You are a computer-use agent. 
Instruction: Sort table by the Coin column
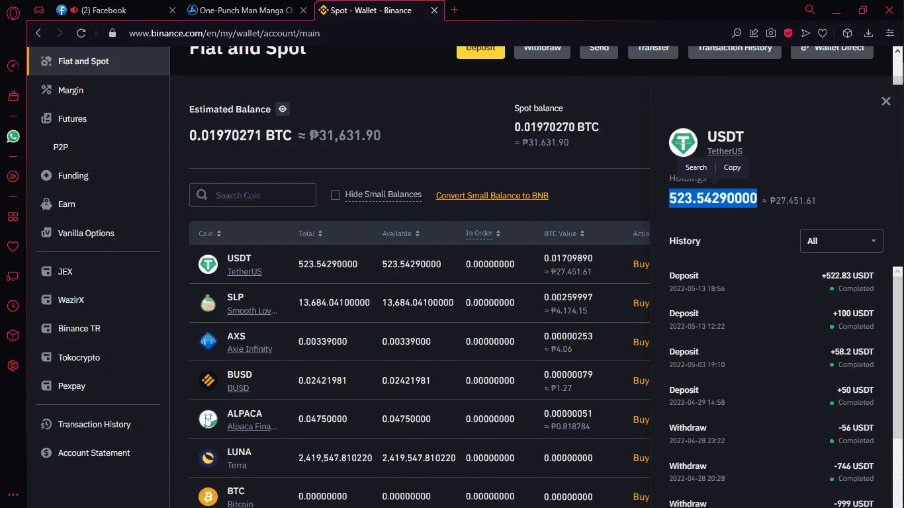point(210,233)
